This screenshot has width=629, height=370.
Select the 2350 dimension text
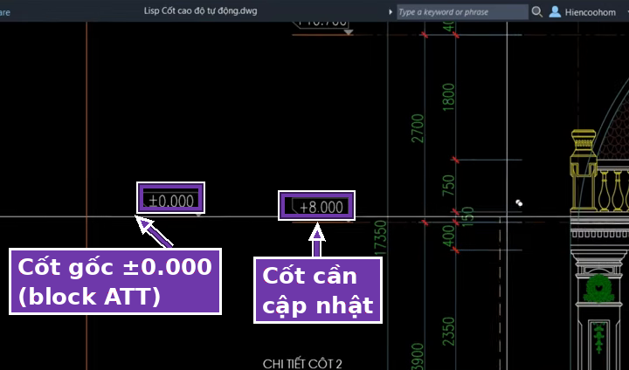pos(448,332)
